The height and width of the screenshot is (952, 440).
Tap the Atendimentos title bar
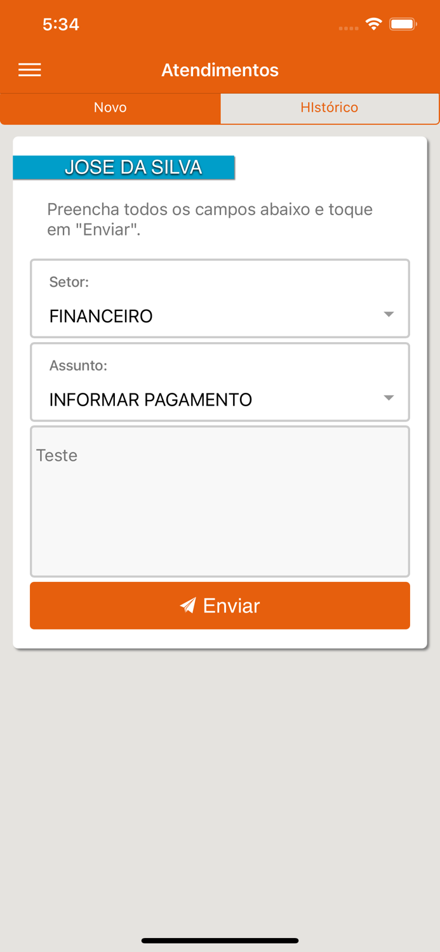(x=220, y=70)
